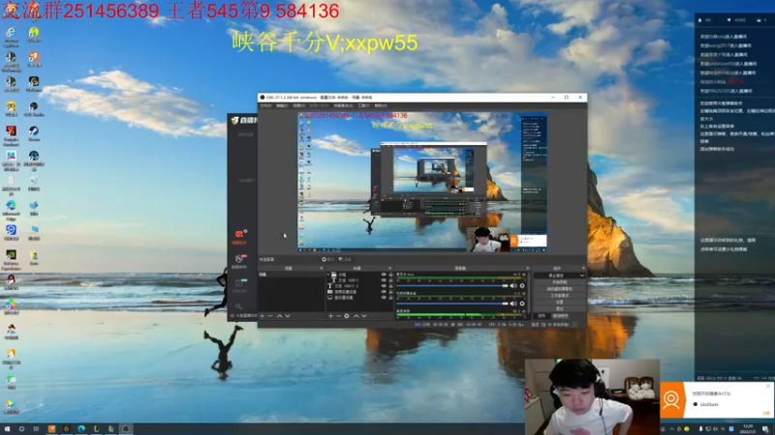Remove the selected source with the minus icon
Viewport: 775px width, 435px height.
point(338,316)
